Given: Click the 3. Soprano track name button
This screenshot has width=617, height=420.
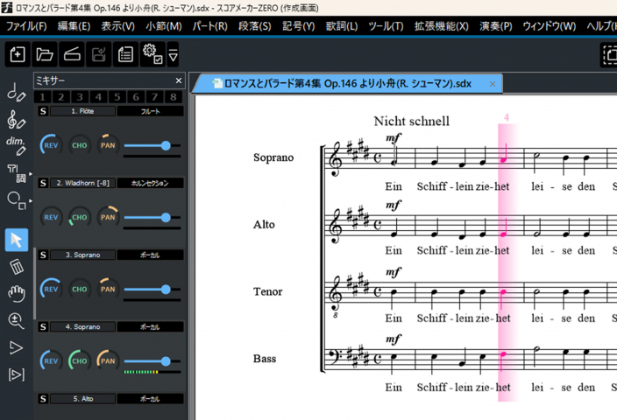Looking at the screenshot, I should [x=82, y=255].
